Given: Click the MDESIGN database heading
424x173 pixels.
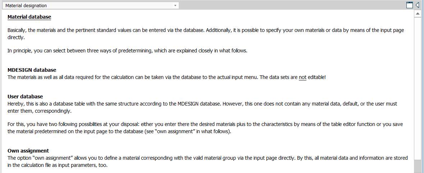Looking at the screenshot, I should [32, 70].
